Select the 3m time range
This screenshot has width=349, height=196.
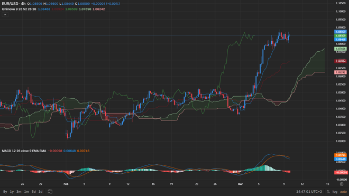click(19, 192)
